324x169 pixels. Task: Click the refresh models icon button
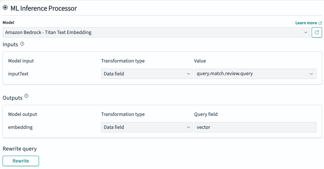(x=317, y=32)
